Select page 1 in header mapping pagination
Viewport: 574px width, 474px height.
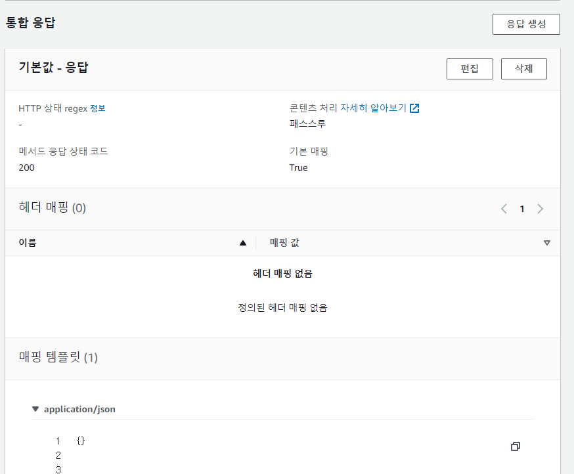click(522, 209)
